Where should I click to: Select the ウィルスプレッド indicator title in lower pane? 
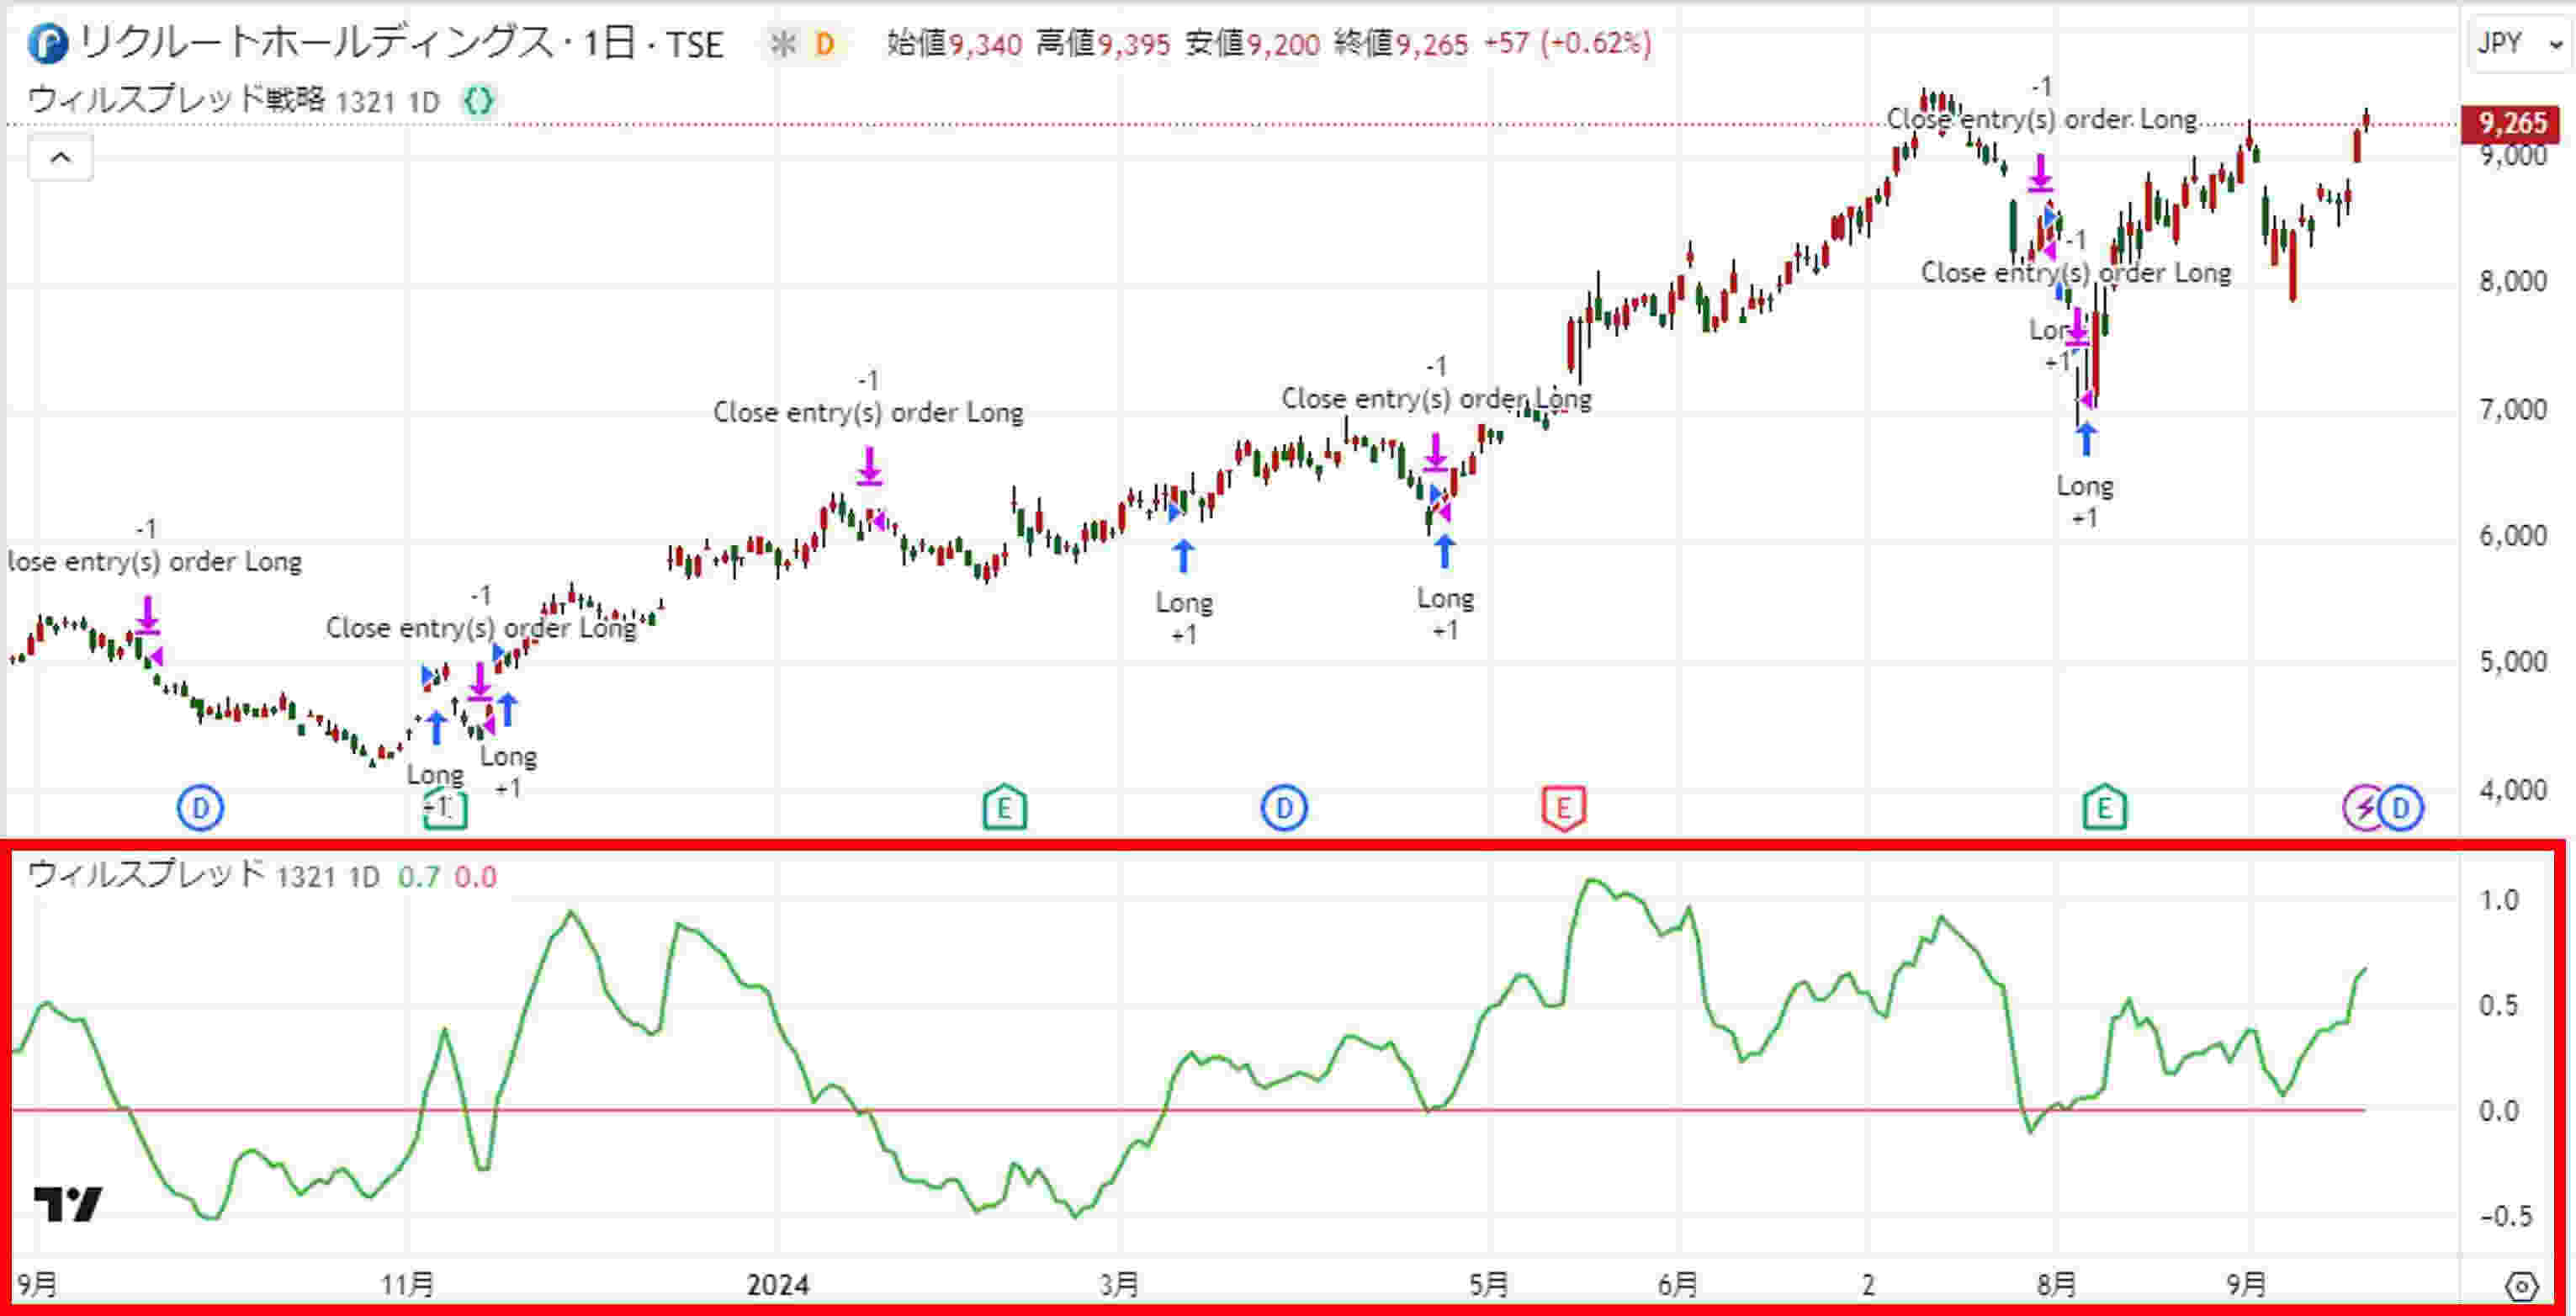146,875
